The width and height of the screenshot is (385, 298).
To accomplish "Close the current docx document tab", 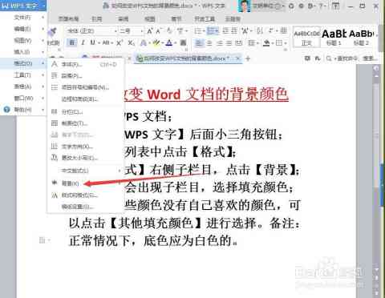I will [x=238, y=58].
